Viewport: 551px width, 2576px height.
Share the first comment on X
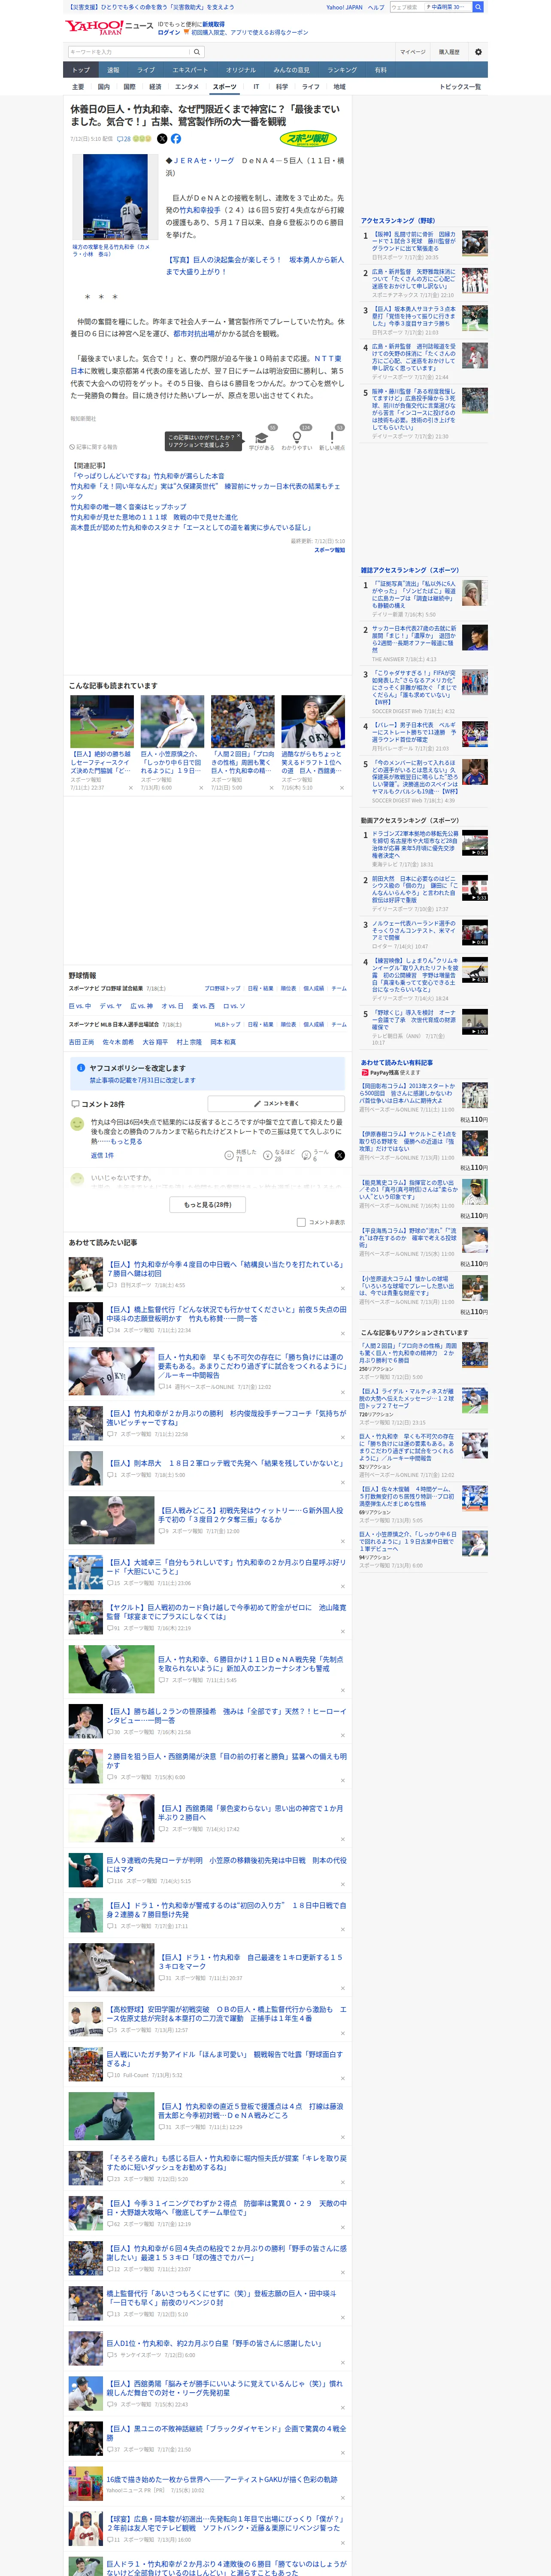(x=340, y=1155)
